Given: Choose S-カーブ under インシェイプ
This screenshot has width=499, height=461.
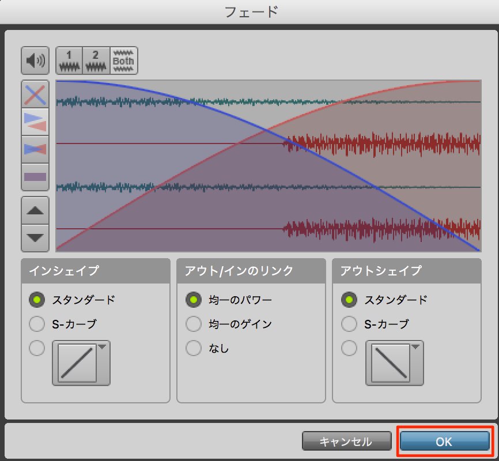Looking at the screenshot, I should click(x=37, y=324).
